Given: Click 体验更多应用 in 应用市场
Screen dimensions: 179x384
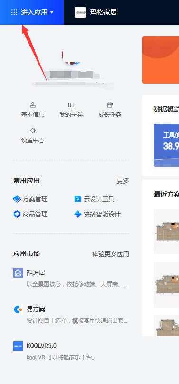Looking at the screenshot, I should [x=111, y=254].
